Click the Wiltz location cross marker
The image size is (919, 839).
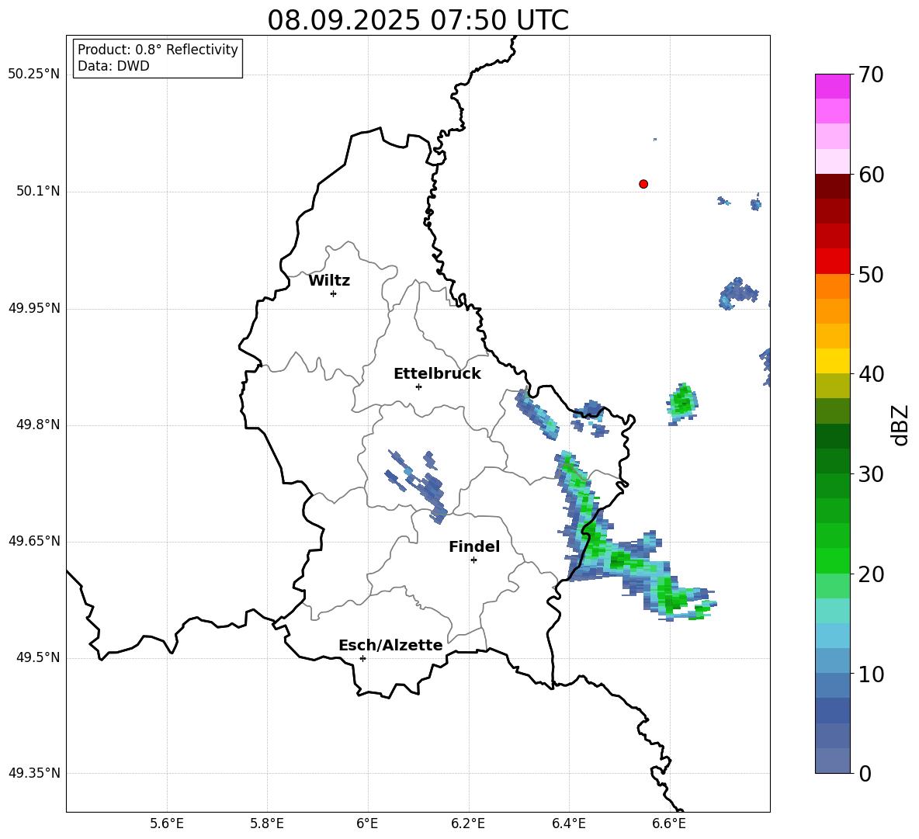click(334, 293)
